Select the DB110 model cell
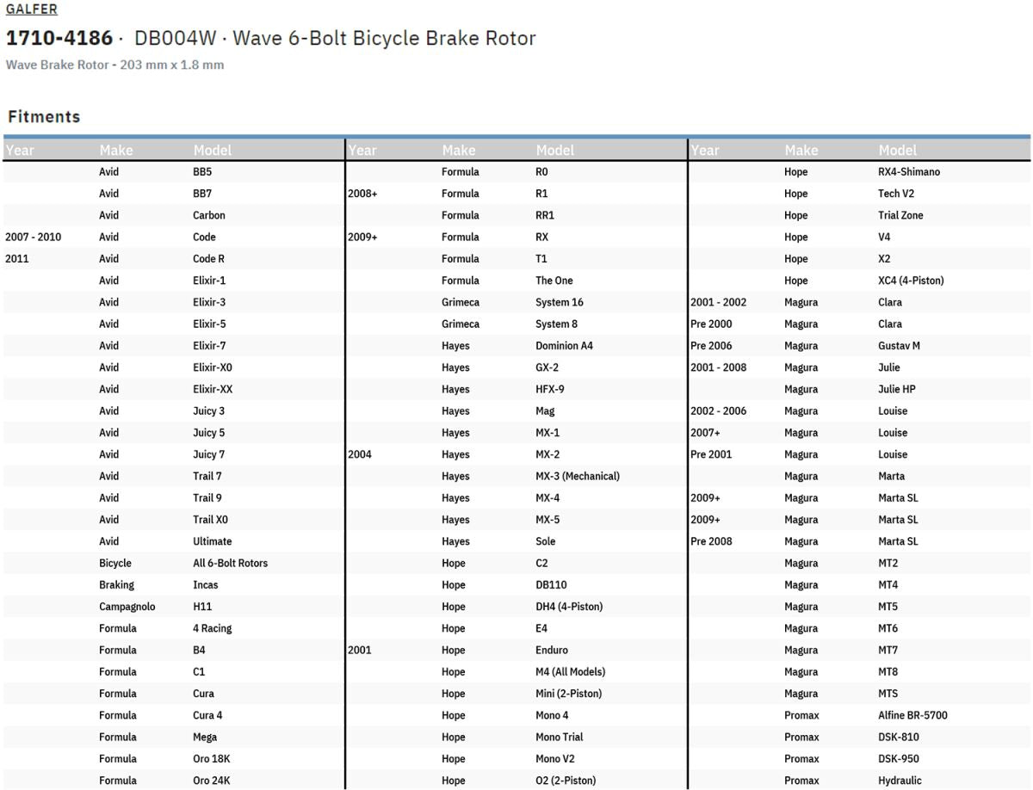This screenshot has height=790, width=1033. 552,585
